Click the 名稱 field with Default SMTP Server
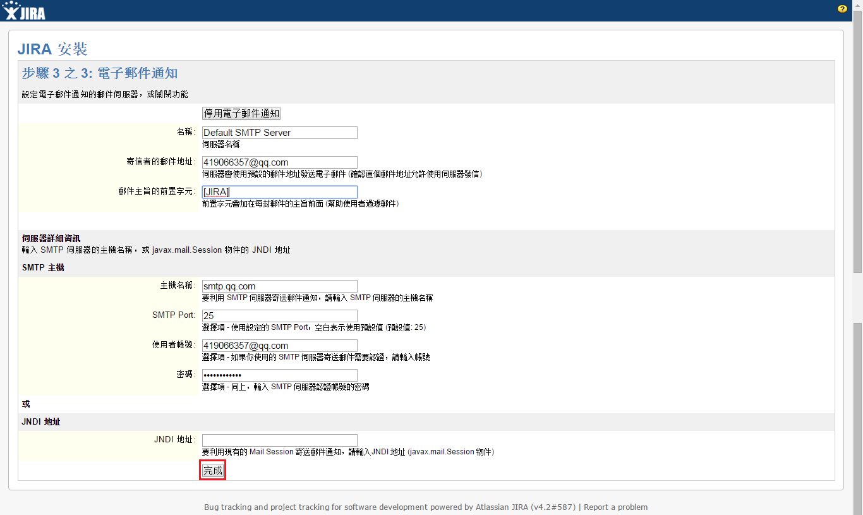863x515 pixels. tap(280, 133)
